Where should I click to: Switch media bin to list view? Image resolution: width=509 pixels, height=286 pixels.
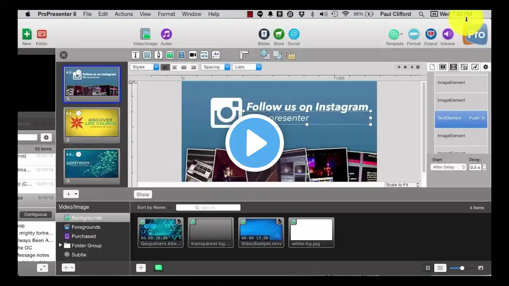pyautogui.click(x=440, y=268)
